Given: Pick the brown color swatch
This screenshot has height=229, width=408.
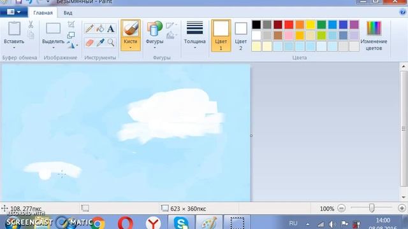Looking at the screenshot, I should (x=278, y=36).
